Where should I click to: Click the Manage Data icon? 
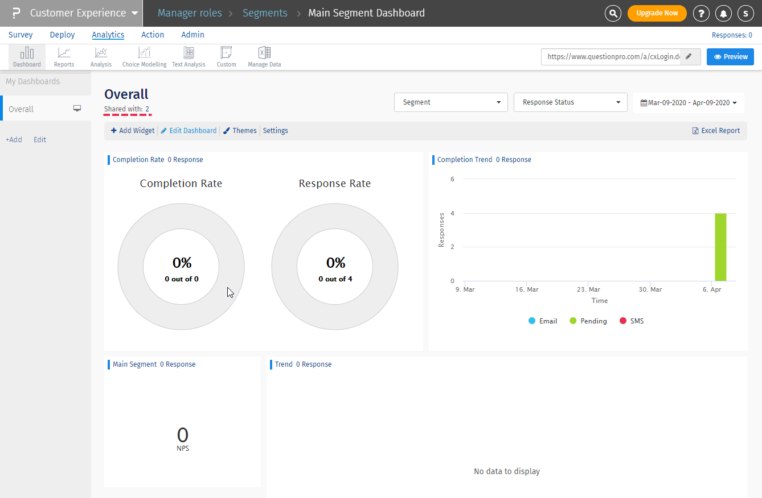click(x=264, y=57)
